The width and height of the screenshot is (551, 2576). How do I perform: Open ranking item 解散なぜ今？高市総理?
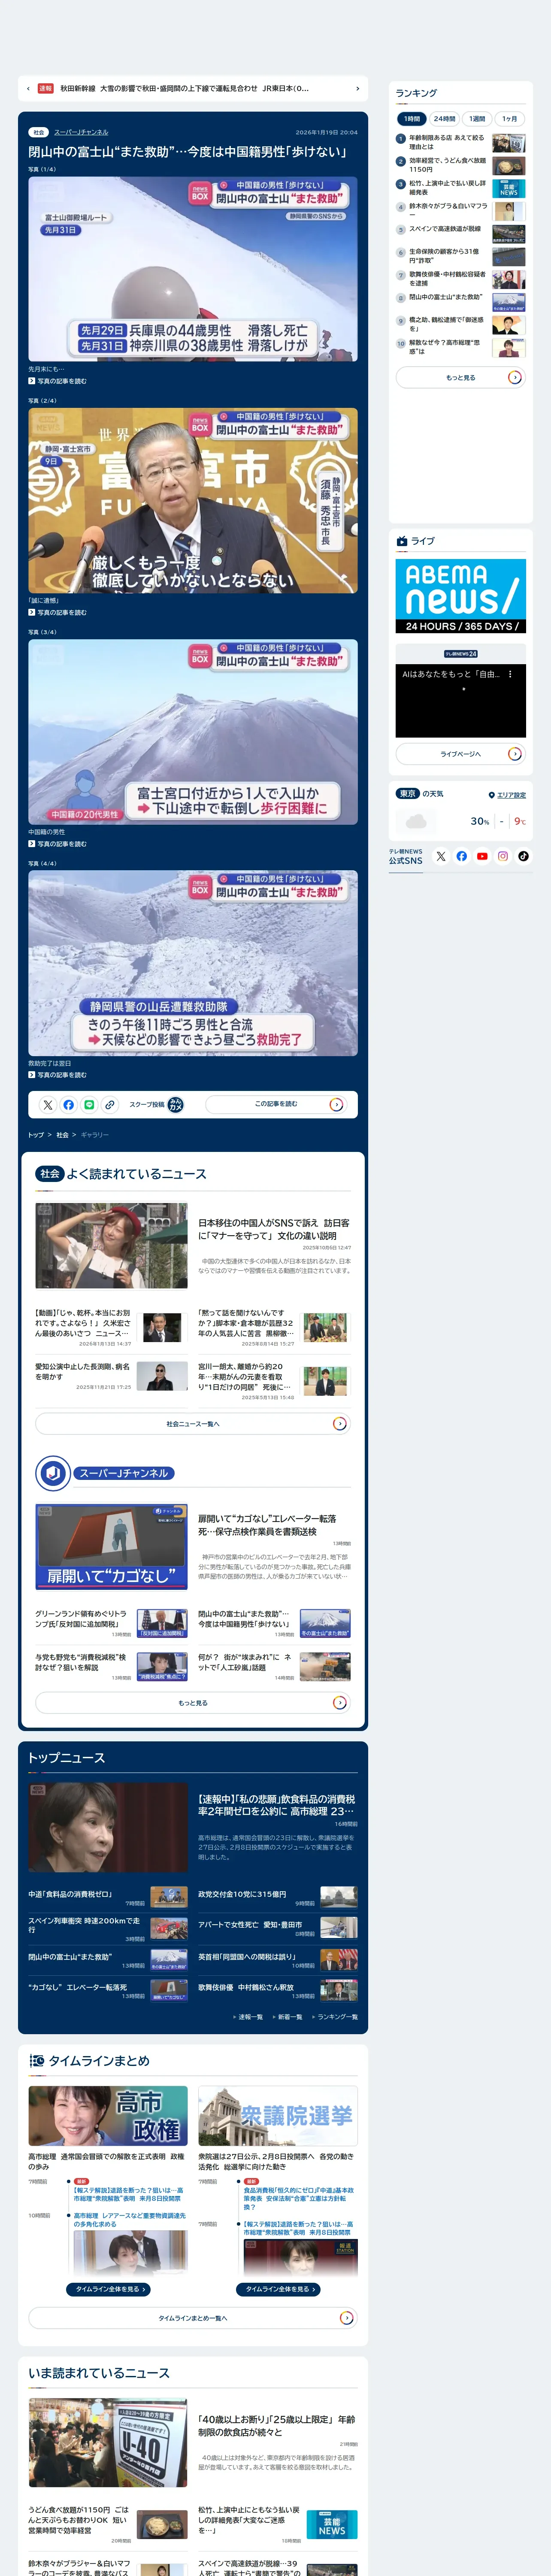pyautogui.click(x=460, y=347)
